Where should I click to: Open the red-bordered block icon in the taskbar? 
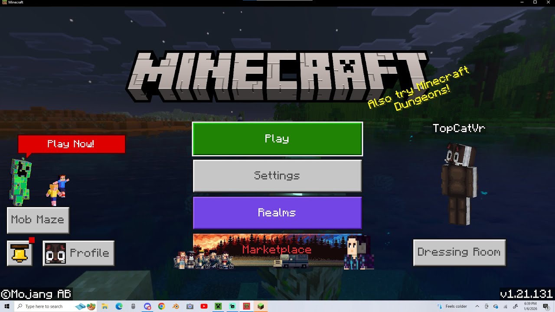point(246,306)
